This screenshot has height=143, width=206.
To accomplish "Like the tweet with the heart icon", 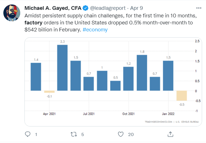I will [x=121, y=134].
